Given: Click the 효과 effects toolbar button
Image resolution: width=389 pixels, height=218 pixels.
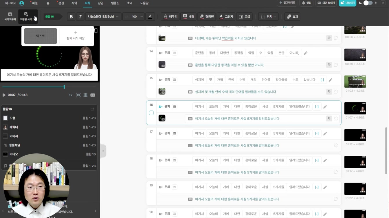Looking at the screenshot, I should (292, 17).
